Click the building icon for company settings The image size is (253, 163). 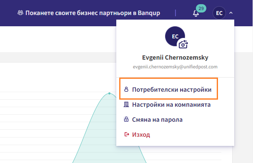click(x=126, y=104)
